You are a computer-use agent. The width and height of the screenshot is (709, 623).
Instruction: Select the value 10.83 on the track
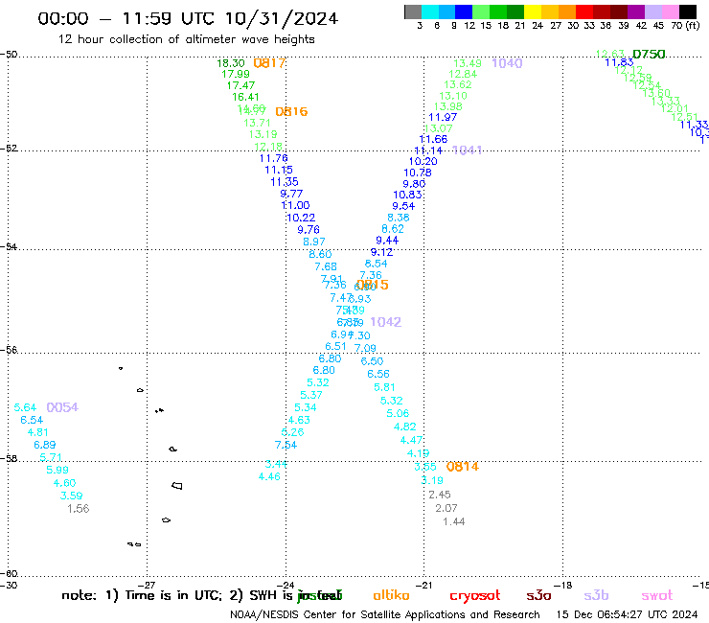(x=407, y=195)
